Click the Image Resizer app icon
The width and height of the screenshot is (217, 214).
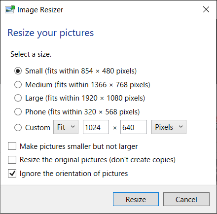[10, 9]
